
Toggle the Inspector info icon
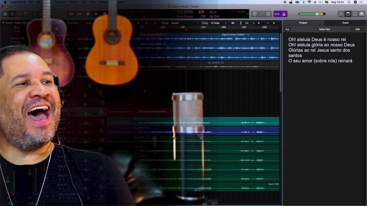[12, 14]
